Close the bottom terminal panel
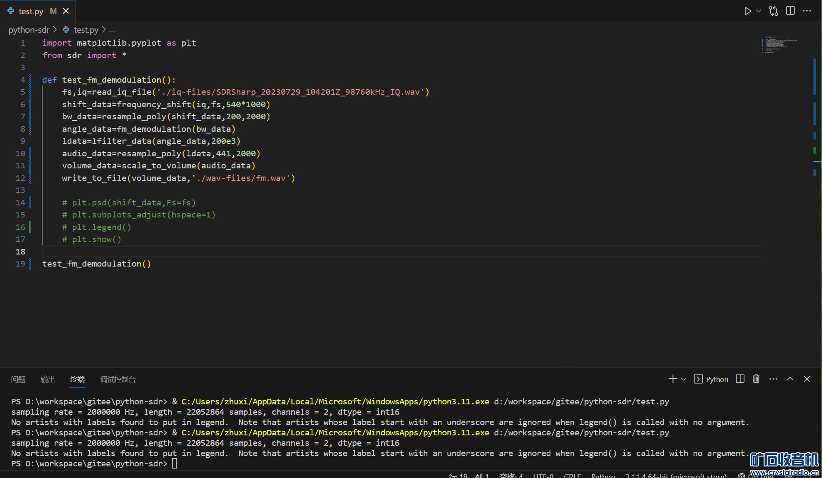This screenshot has width=822, height=478. coord(807,379)
